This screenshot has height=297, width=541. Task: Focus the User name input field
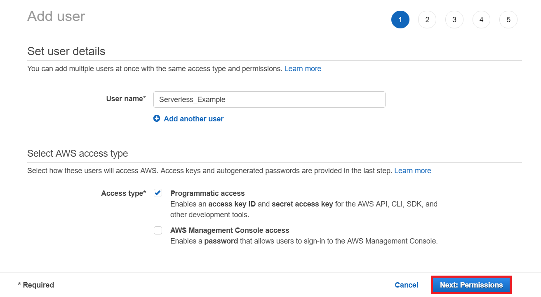[269, 100]
